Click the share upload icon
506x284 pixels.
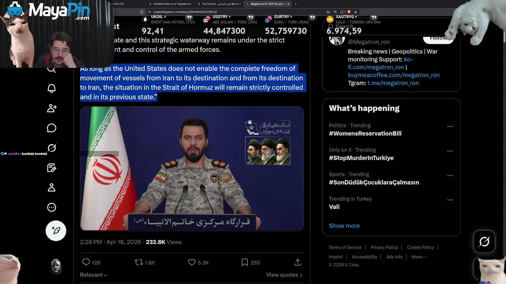coord(298,262)
